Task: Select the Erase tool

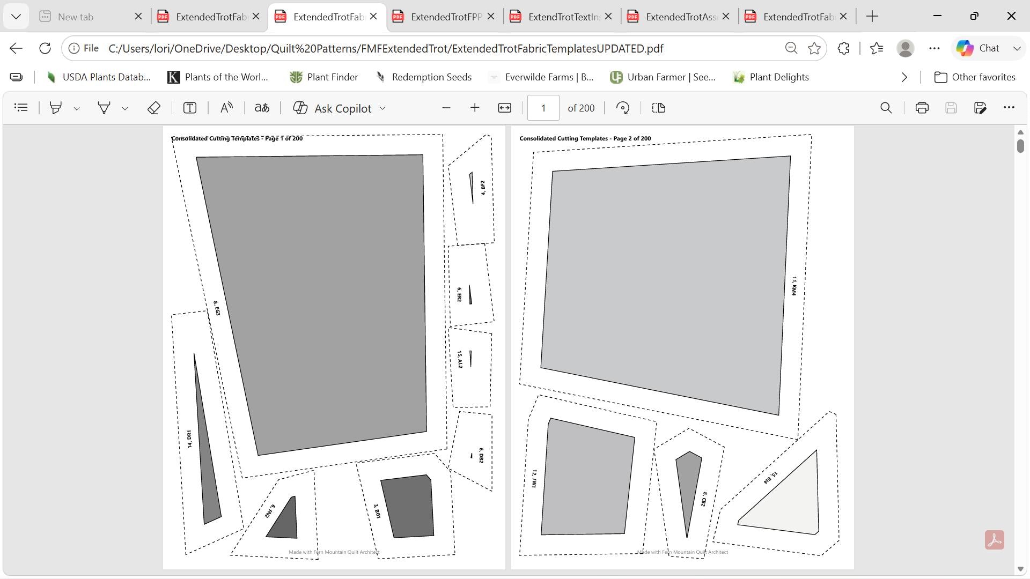Action: click(154, 108)
